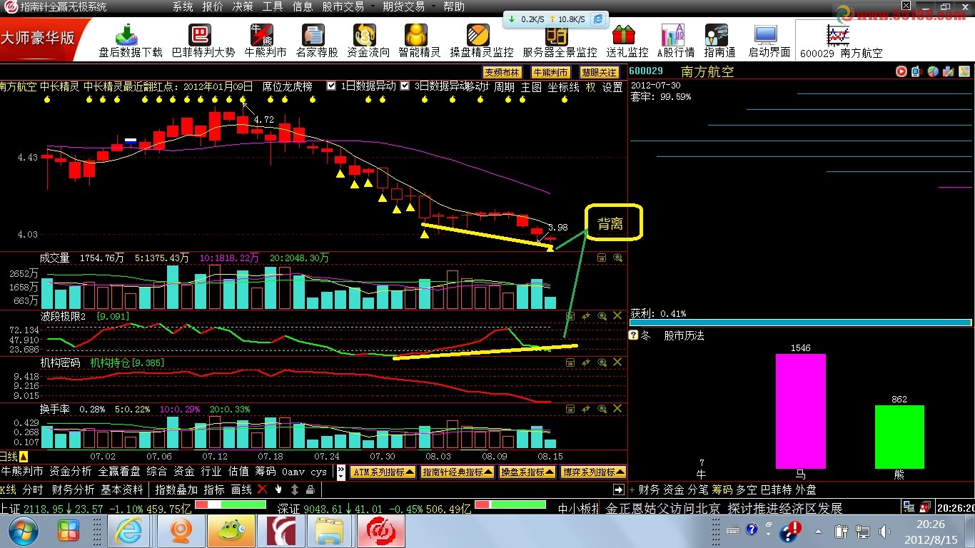Open the 报价 menu
The width and height of the screenshot is (975, 548).
click(x=213, y=6)
